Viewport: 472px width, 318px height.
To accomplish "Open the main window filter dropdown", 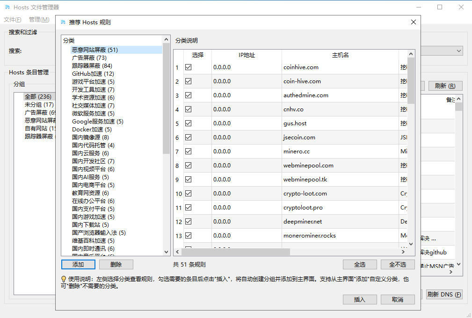I will tap(459, 51).
